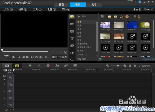
Task: Open the Subtitle Editor icon
Action: pyautogui.click(x=75, y=66)
